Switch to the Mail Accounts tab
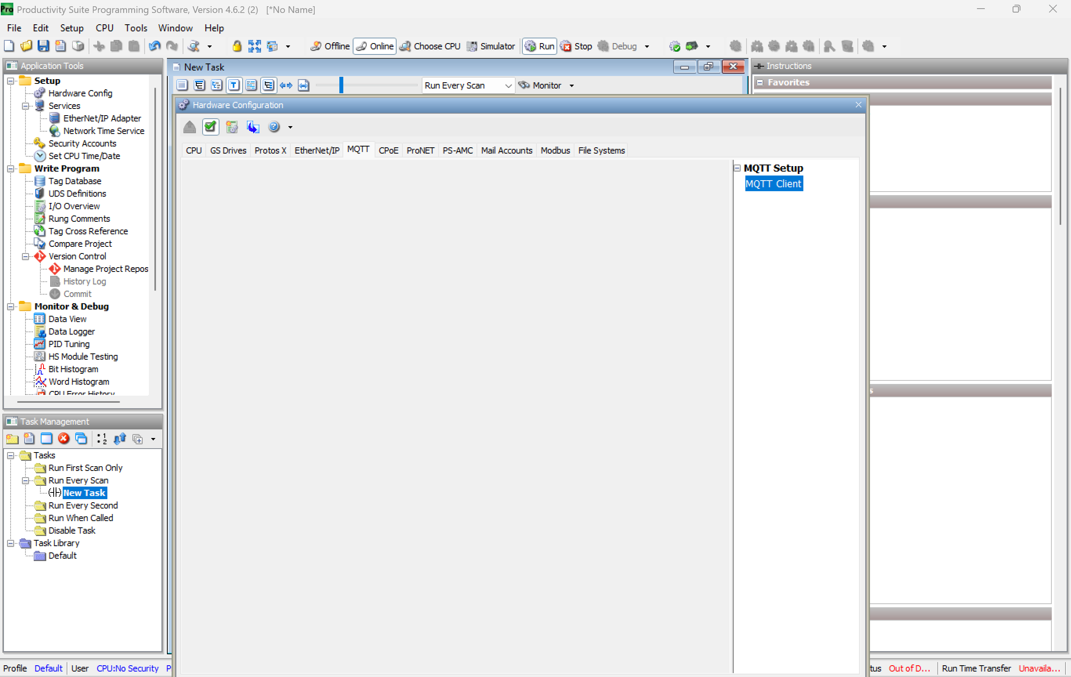This screenshot has width=1071, height=677. pos(507,150)
